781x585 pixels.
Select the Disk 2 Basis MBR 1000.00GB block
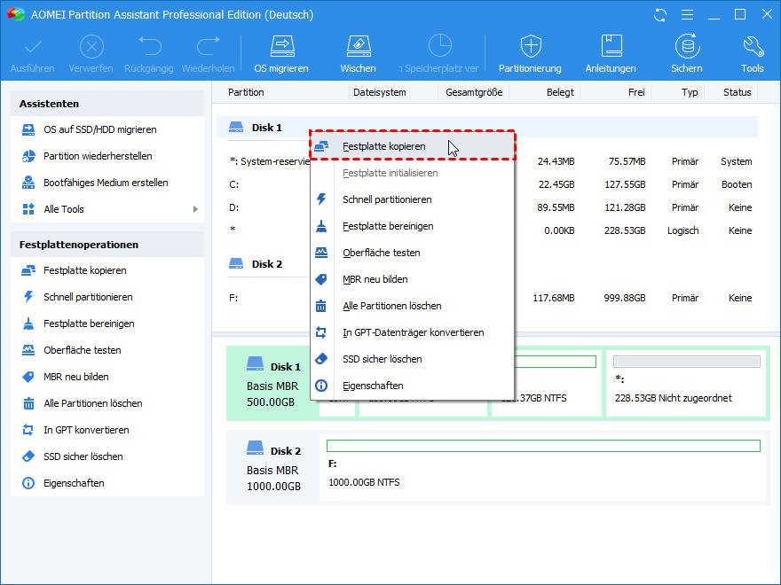pyautogui.click(x=273, y=468)
